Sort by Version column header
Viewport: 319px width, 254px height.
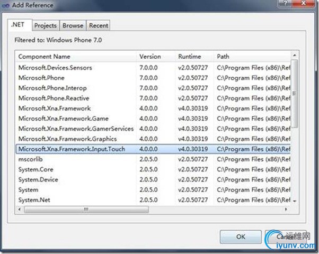156,57
